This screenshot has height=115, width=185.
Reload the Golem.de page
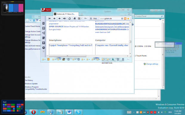(x=70, y=18)
